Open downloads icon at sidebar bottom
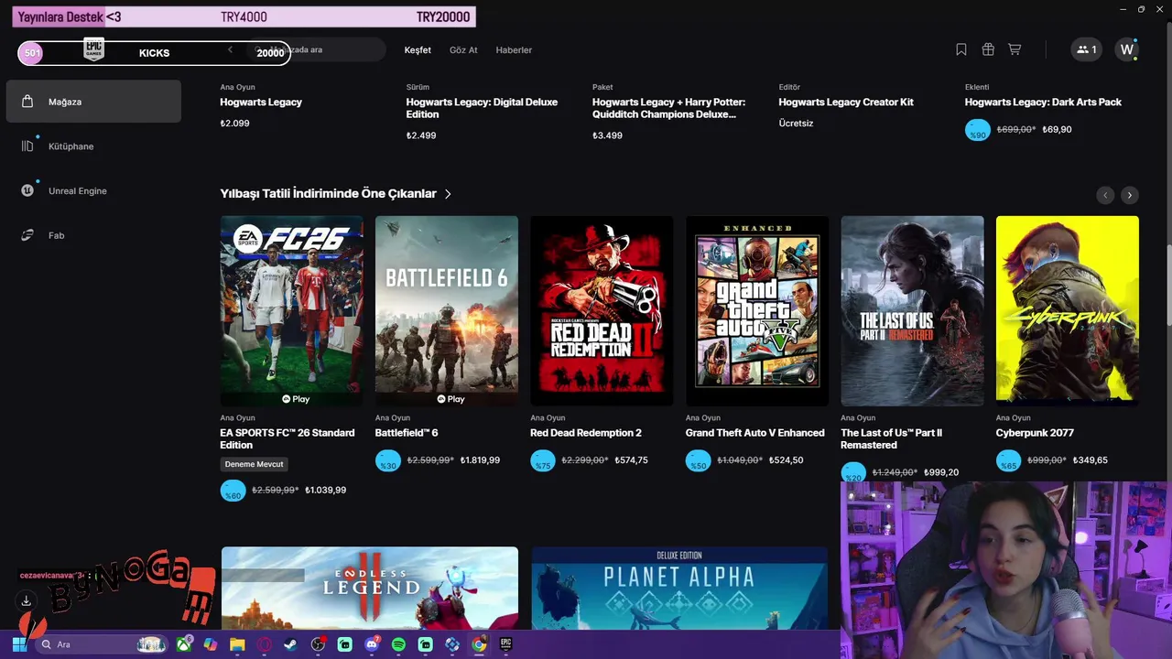Screen dimensions: 1172x659 click(27, 600)
